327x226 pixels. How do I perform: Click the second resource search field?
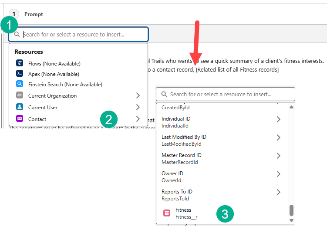pos(229,94)
